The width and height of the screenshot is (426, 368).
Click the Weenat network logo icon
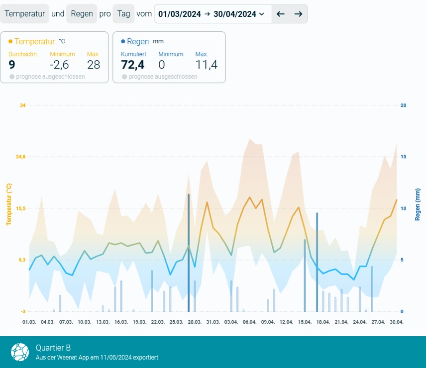(20, 352)
